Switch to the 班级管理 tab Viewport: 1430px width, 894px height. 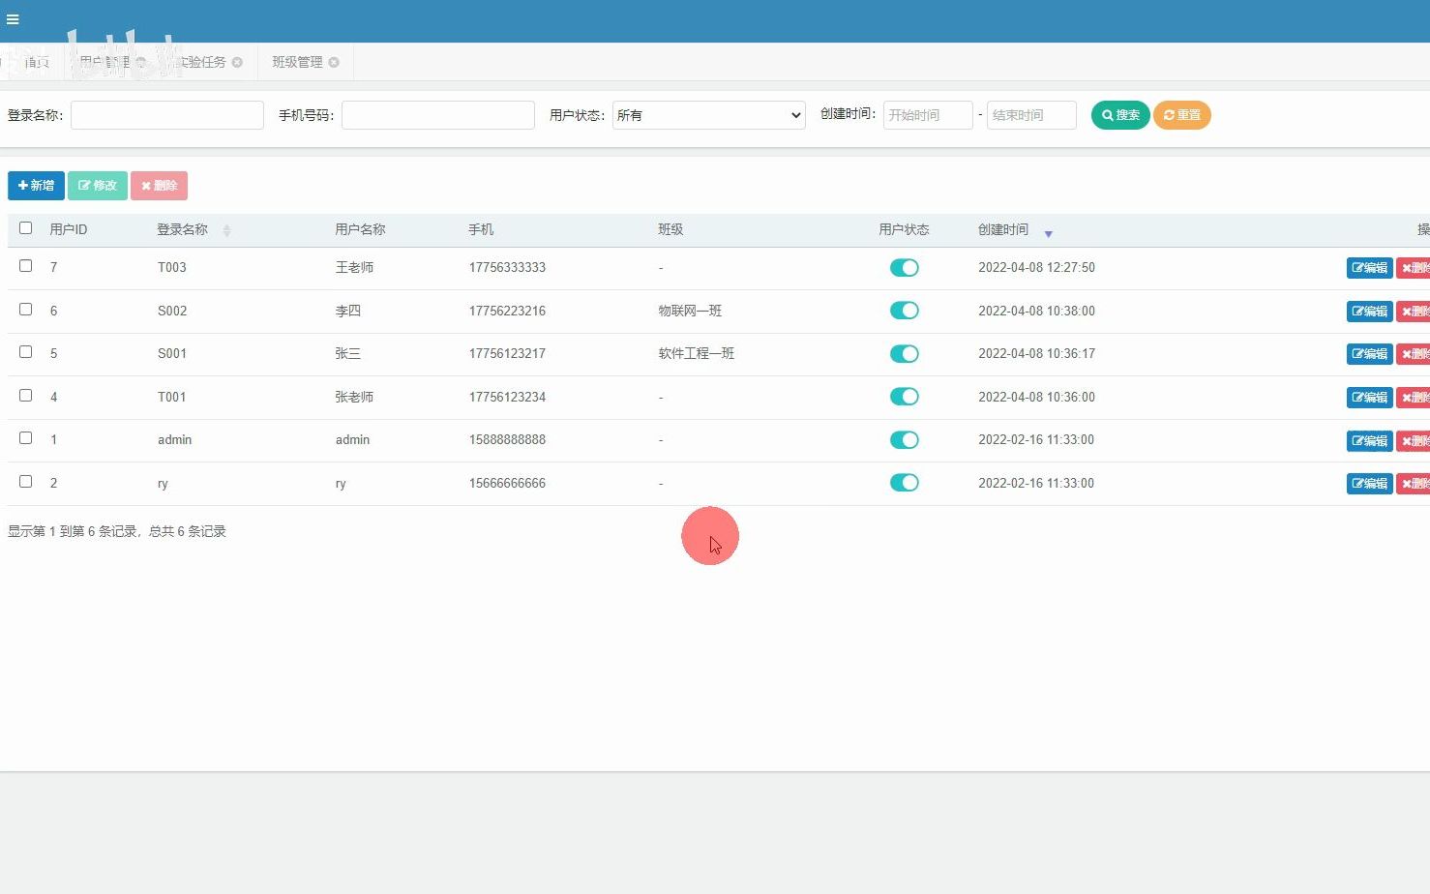point(297,62)
